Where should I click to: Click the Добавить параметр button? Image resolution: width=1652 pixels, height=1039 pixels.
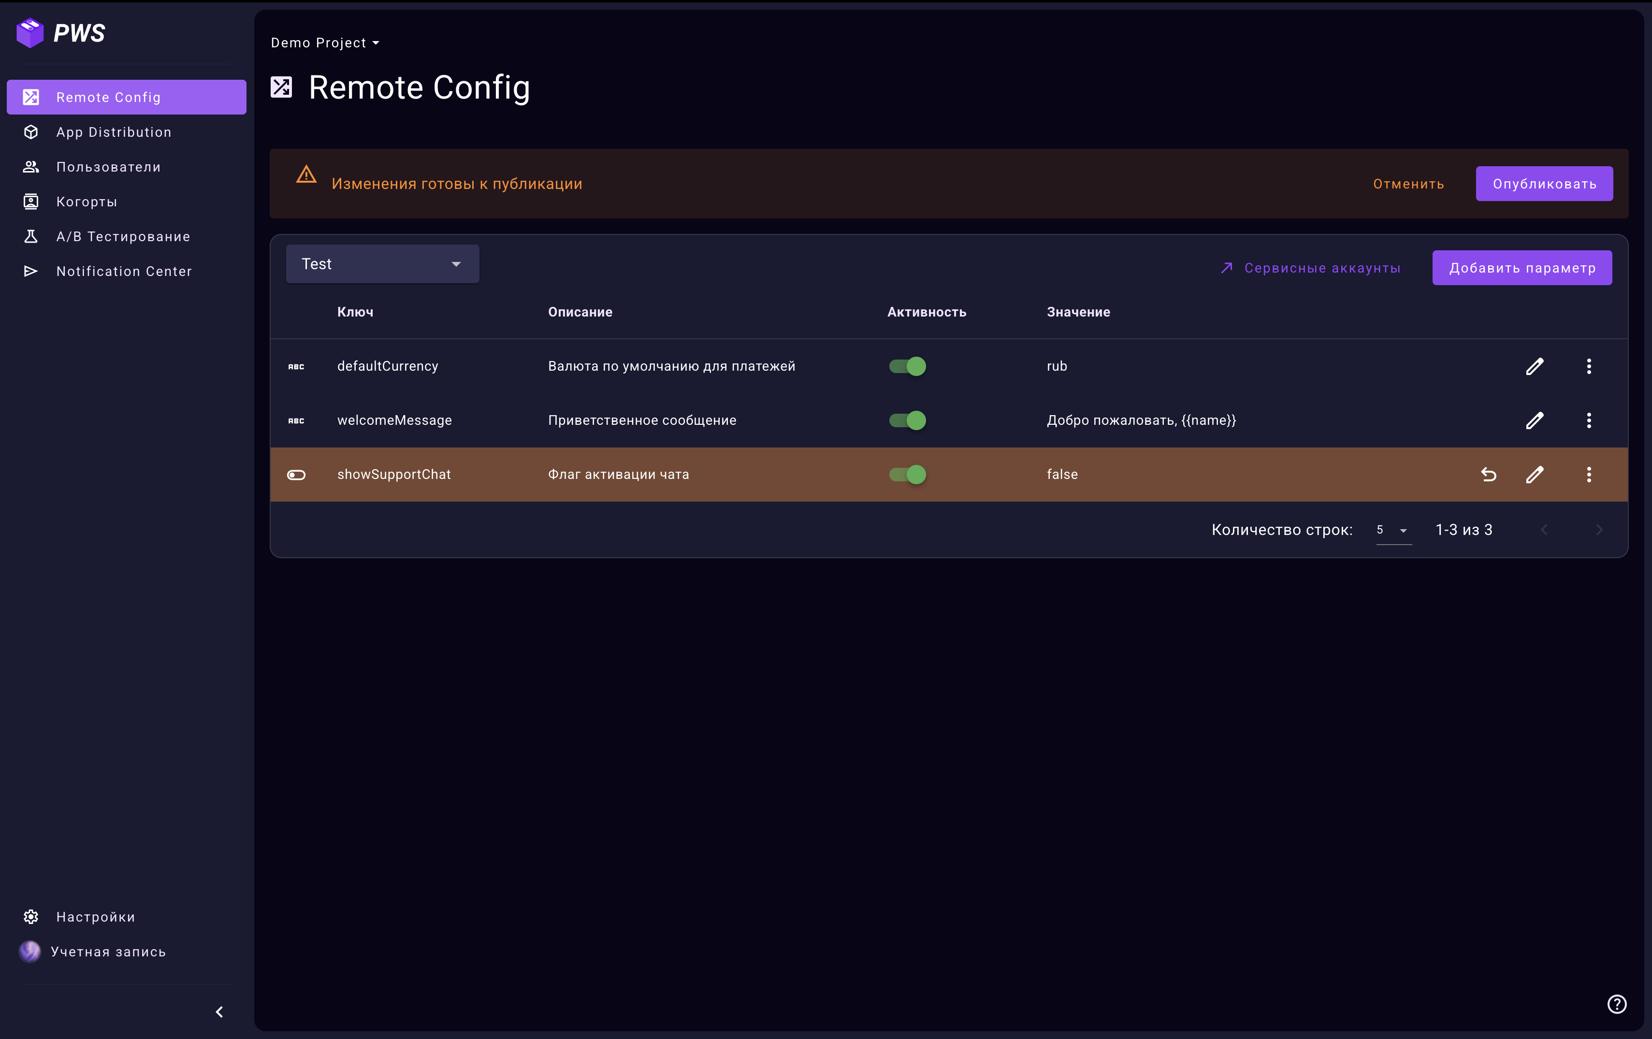[x=1522, y=267]
